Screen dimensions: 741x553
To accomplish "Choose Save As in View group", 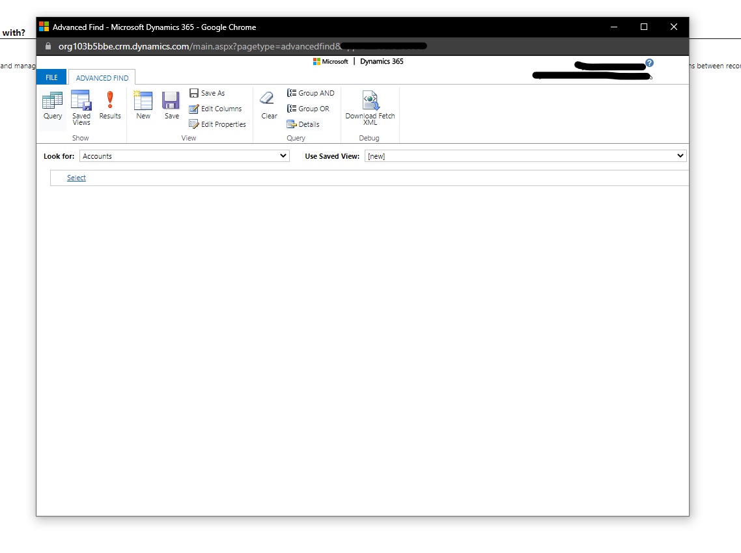I will pyautogui.click(x=207, y=93).
